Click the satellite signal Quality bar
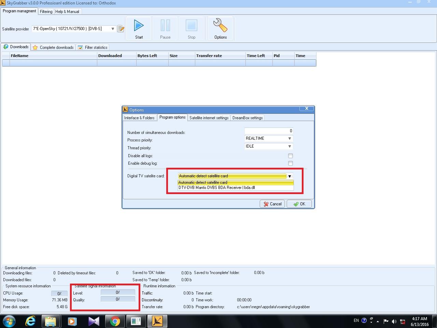The image size is (437, 328). pos(118,299)
